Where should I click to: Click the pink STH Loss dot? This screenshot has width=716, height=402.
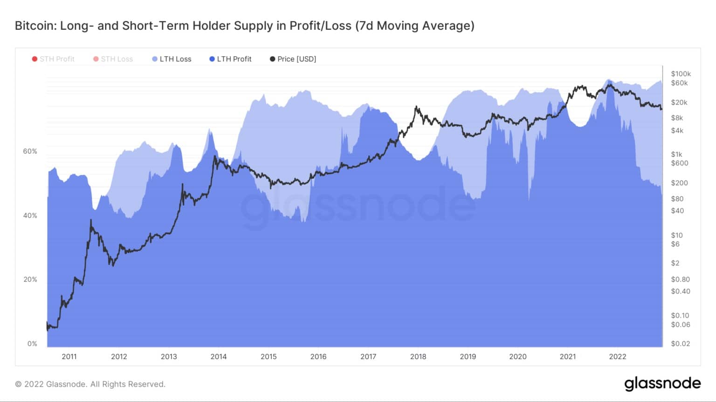point(96,59)
